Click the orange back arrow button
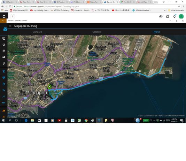This screenshot has width=186, height=161. coord(3,21)
